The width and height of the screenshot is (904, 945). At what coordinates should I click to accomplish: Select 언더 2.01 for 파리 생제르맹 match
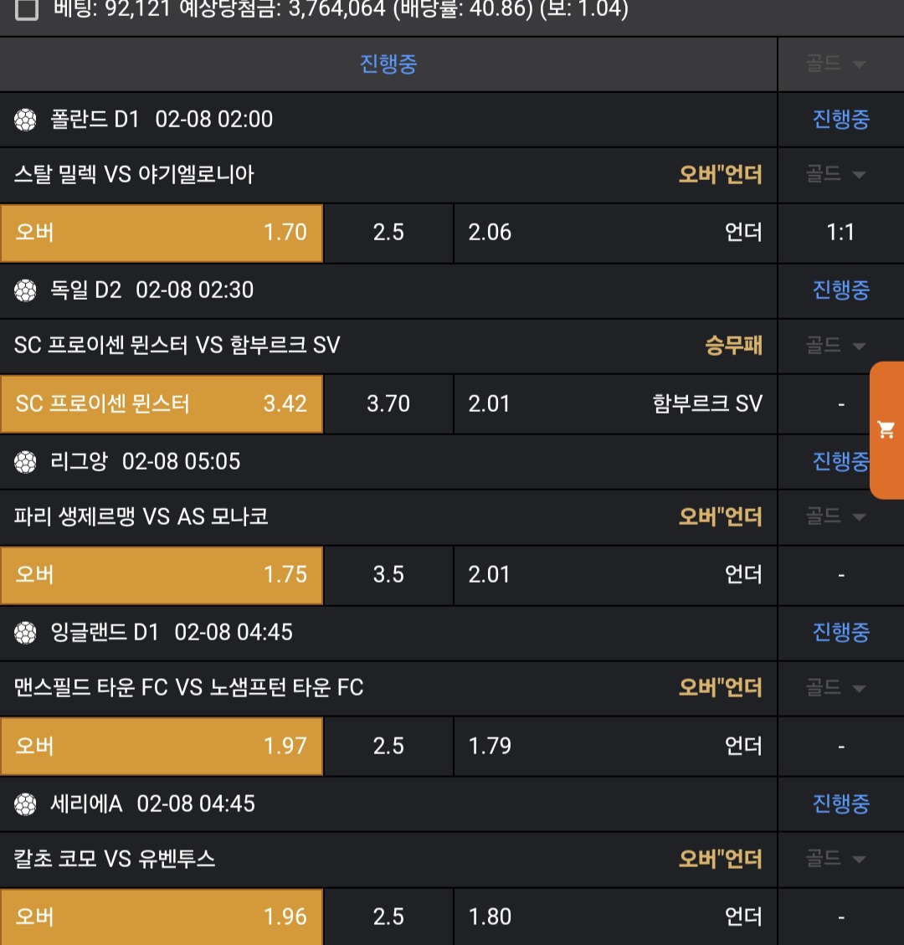pos(615,575)
